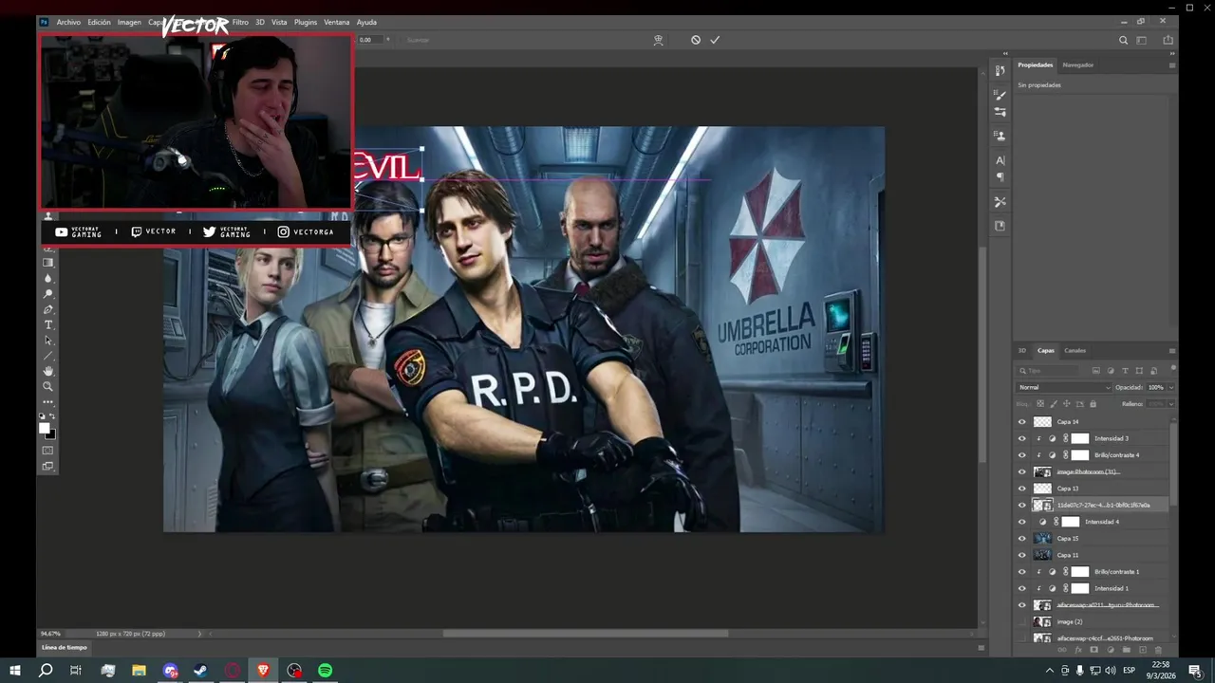Screen dimensions: 1215x683
Task: Collapse the right panels double arrow
Action: pos(1171,54)
